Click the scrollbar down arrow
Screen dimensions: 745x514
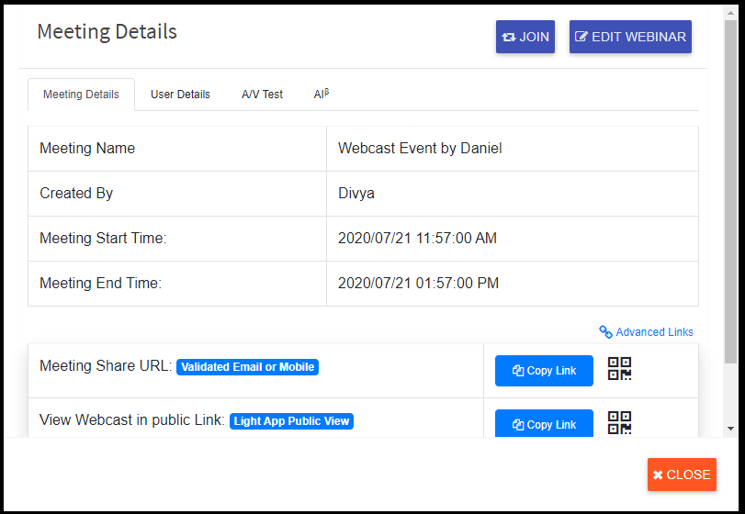(730, 429)
